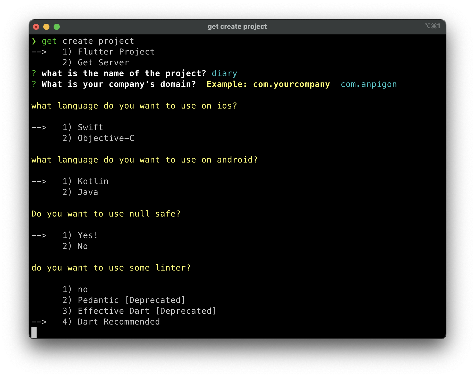Viewport: 475px width, 377px height.
Task: Click the android language question line
Action: 145,160
